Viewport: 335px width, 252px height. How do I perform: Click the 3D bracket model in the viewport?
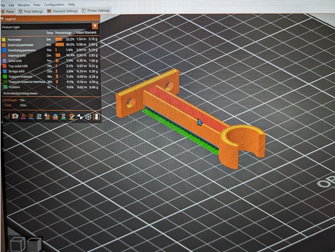[x=176, y=107]
